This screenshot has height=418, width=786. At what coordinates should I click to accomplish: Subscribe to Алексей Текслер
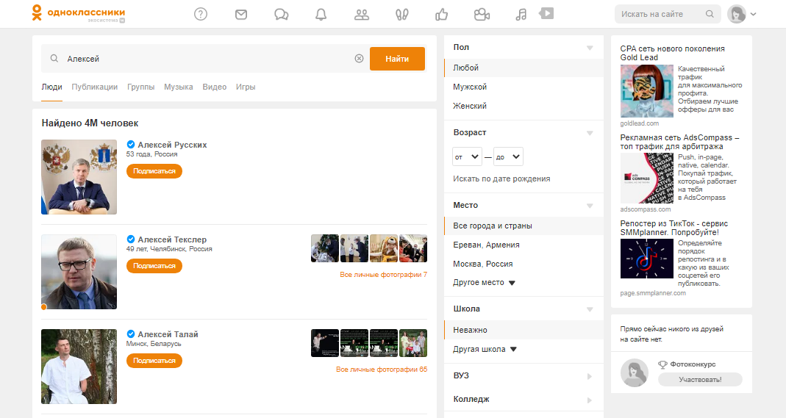coord(154,266)
